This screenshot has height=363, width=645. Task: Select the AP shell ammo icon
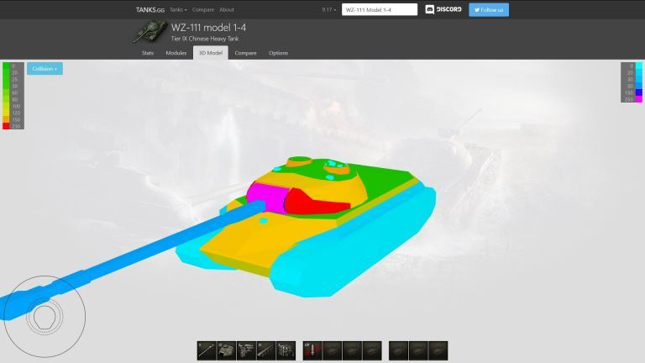pyautogui.click(x=312, y=350)
